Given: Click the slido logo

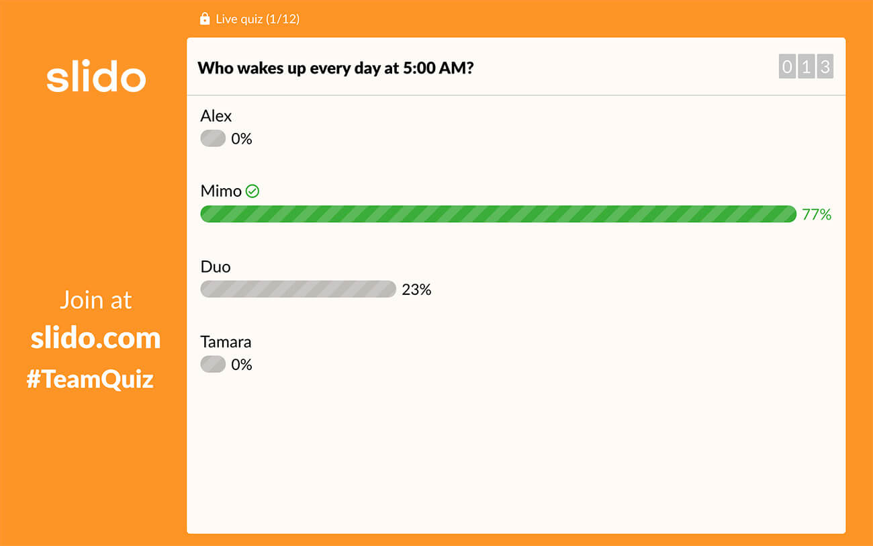Looking at the screenshot, I should click(96, 77).
